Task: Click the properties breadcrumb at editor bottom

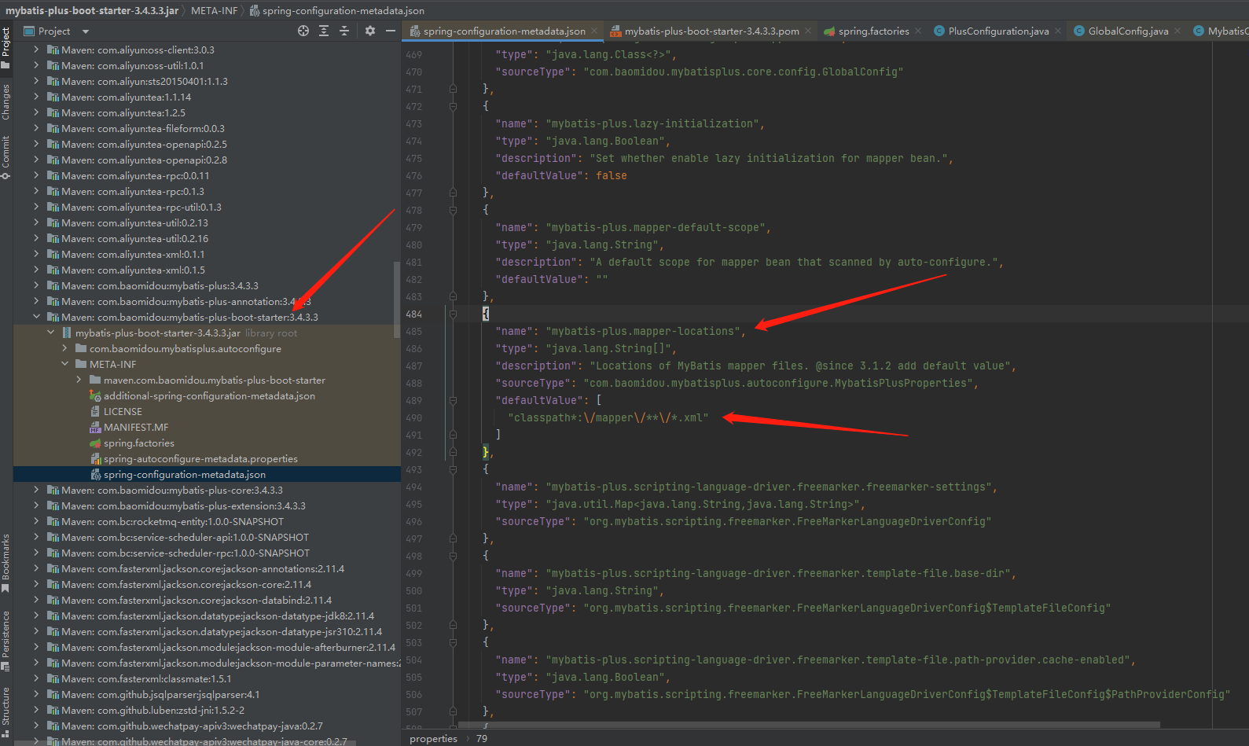Action: pos(433,738)
